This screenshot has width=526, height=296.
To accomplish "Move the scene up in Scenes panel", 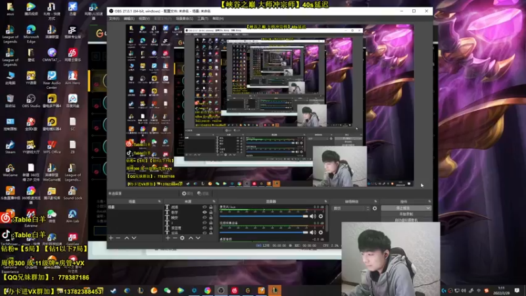I will 127,238.
